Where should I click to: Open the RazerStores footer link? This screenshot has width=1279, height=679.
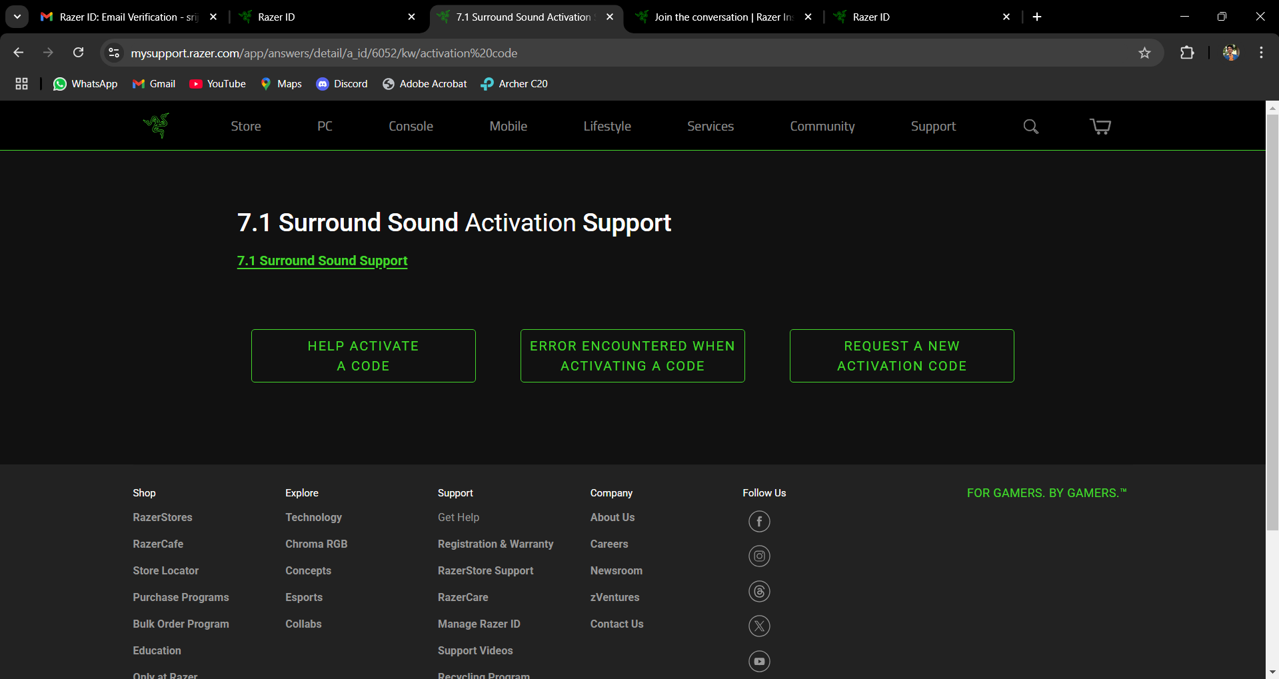(x=162, y=517)
